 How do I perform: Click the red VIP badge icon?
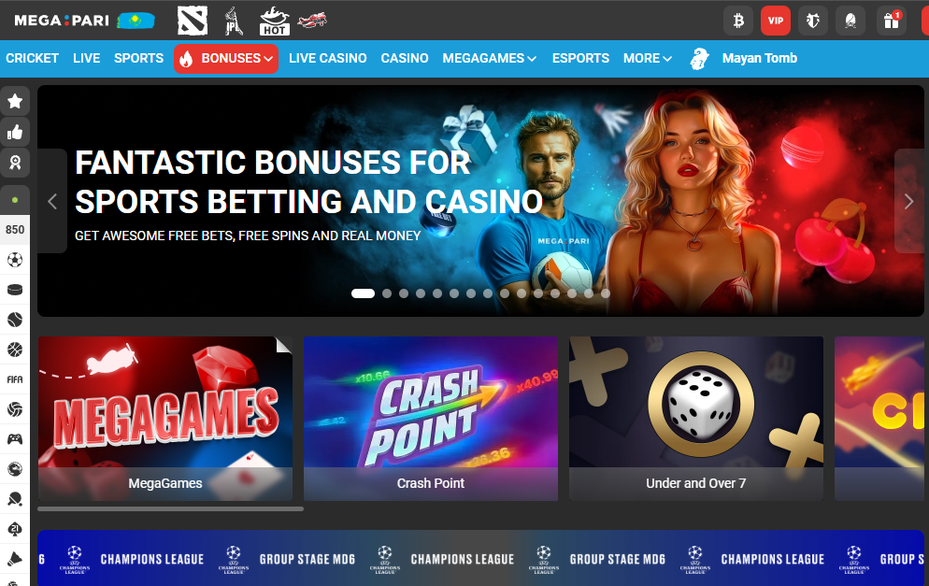(x=776, y=21)
